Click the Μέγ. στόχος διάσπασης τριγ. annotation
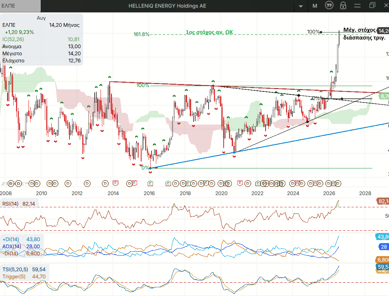This screenshot has height=296, width=389. coord(365,34)
